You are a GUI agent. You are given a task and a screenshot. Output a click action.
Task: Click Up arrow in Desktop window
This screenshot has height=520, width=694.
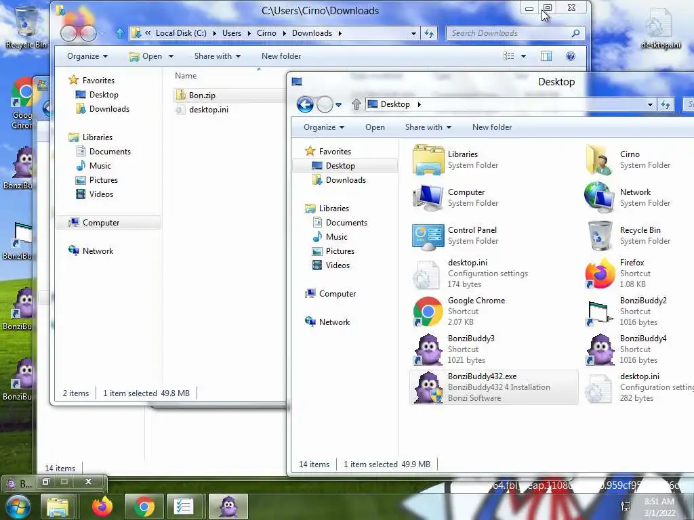[356, 104]
